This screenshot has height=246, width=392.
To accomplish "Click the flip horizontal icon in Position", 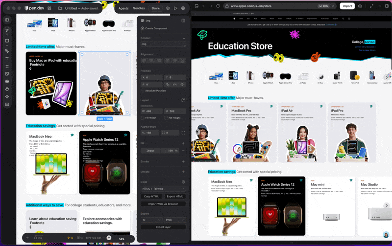I will 175,85.
